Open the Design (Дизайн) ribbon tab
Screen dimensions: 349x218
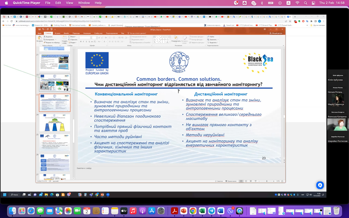66,33
